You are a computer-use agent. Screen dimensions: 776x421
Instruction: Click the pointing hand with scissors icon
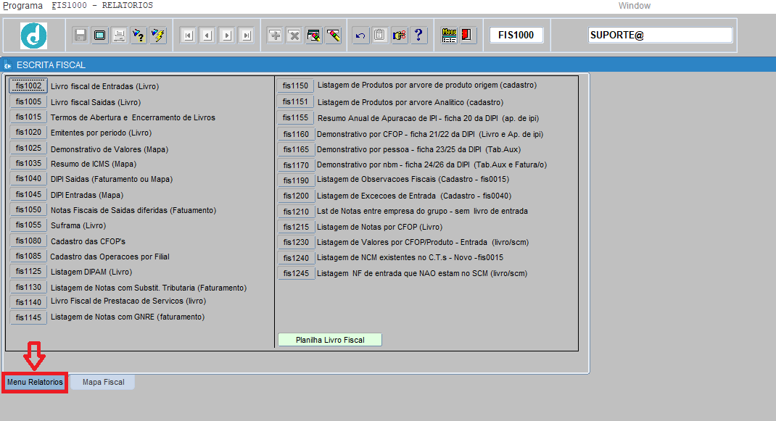coord(400,35)
